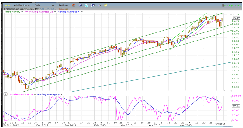Click the blue book icon in toolbar
The image size is (243, 128).
80,6
